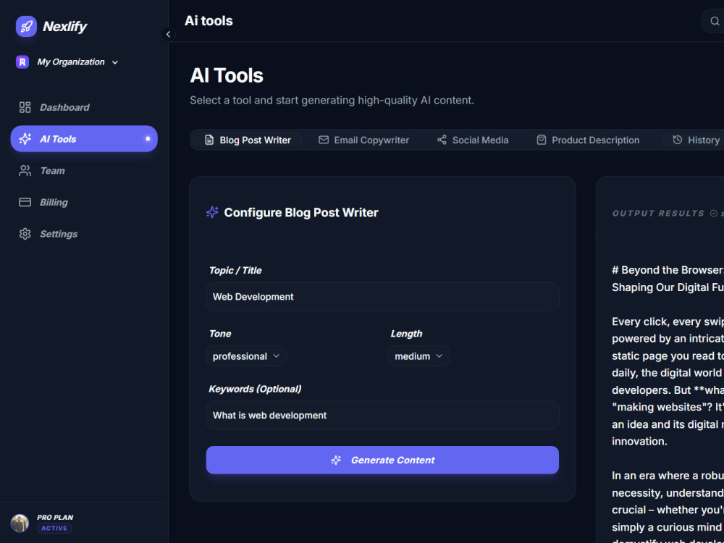Open Settings from the sidebar
This screenshot has height=543, width=724.
pos(84,234)
